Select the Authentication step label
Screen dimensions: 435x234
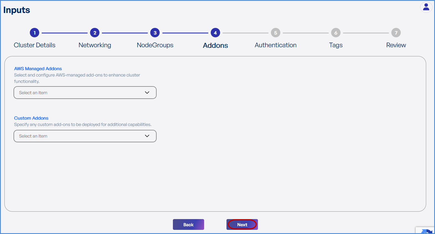(x=275, y=45)
